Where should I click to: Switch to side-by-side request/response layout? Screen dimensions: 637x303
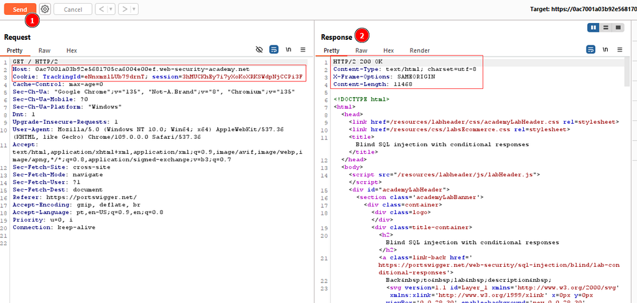point(593,27)
